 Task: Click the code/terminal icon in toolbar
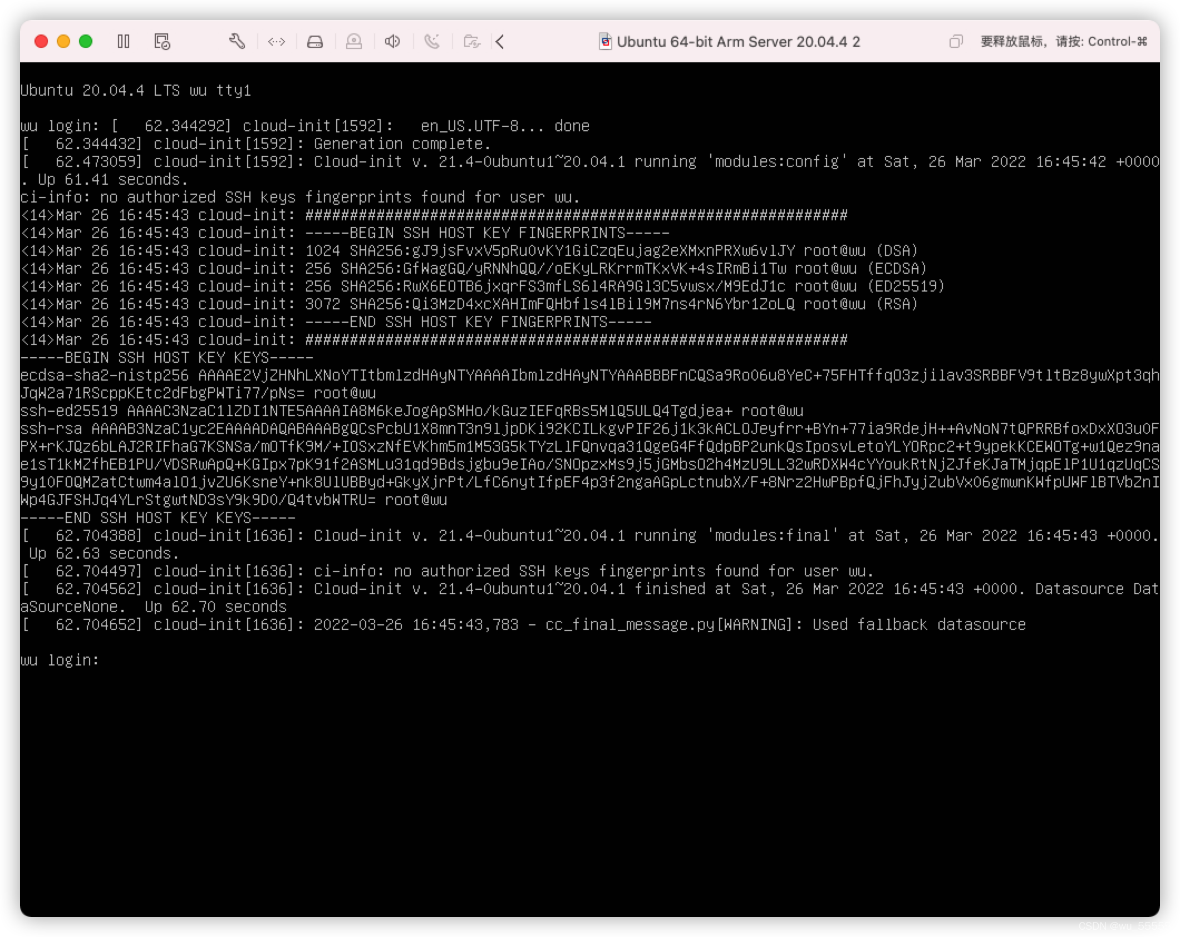pyautogui.click(x=276, y=41)
